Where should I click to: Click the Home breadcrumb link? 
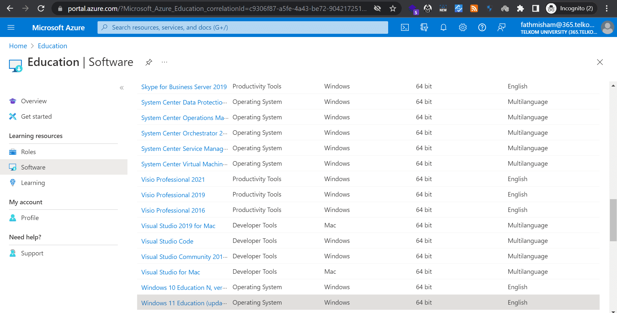[18, 46]
